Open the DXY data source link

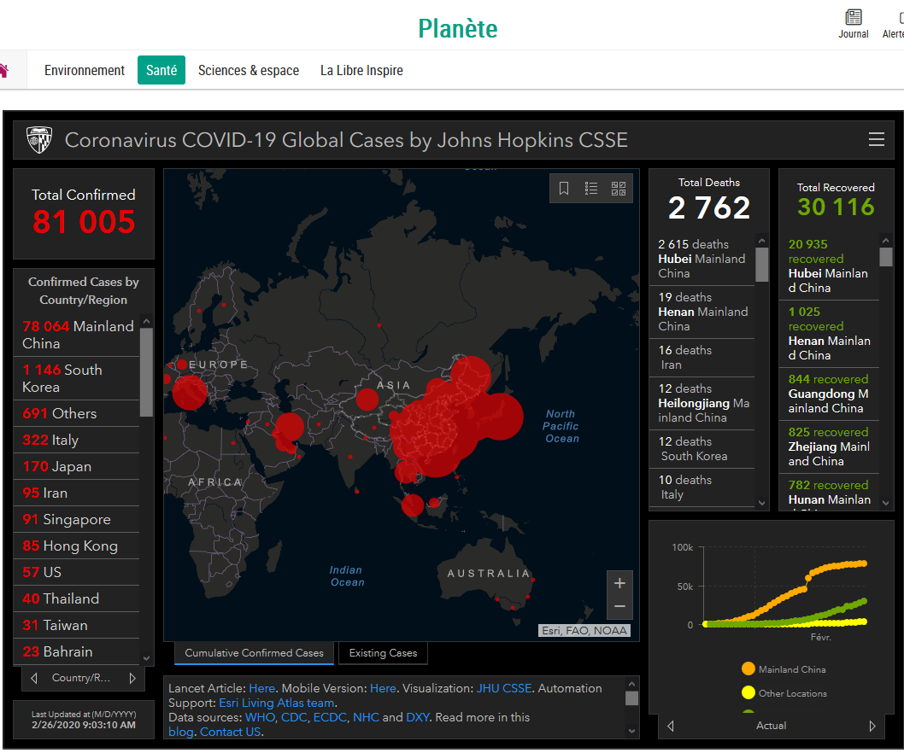pyautogui.click(x=418, y=717)
